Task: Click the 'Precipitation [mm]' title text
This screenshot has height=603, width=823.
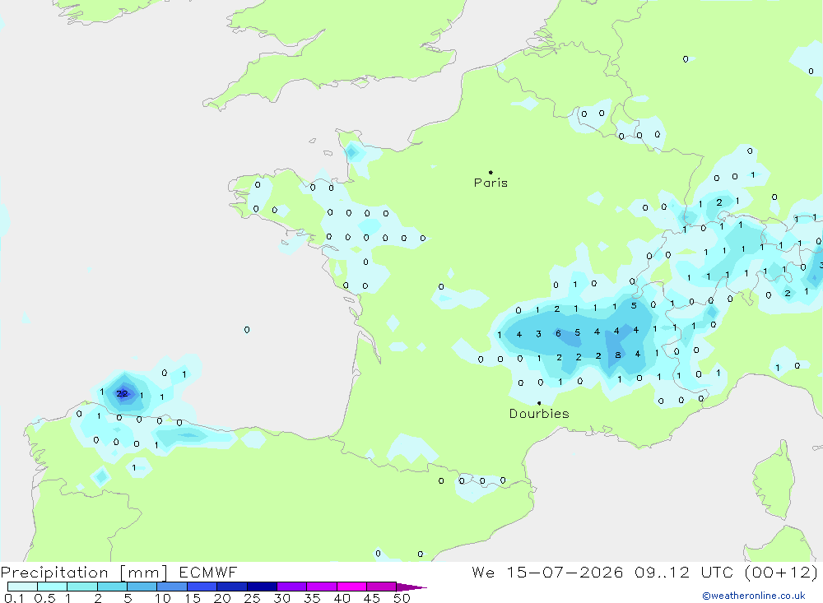Action: (84, 572)
